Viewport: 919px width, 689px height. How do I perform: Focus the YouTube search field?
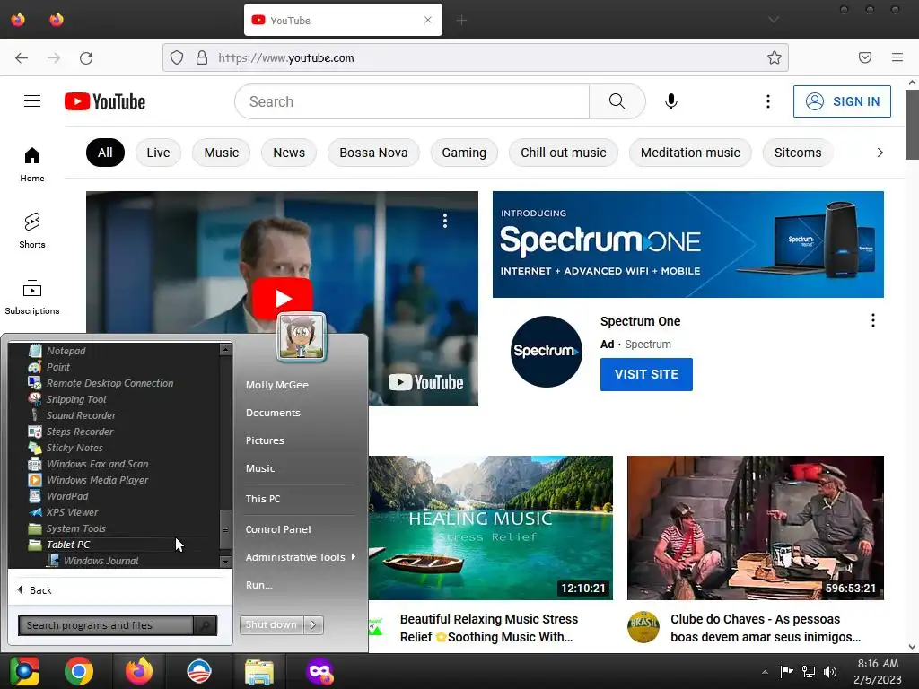(412, 101)
